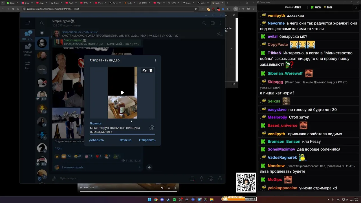Open the chat settings icon at top right
This screenshot has width=361, height=203.
(356, 7)
